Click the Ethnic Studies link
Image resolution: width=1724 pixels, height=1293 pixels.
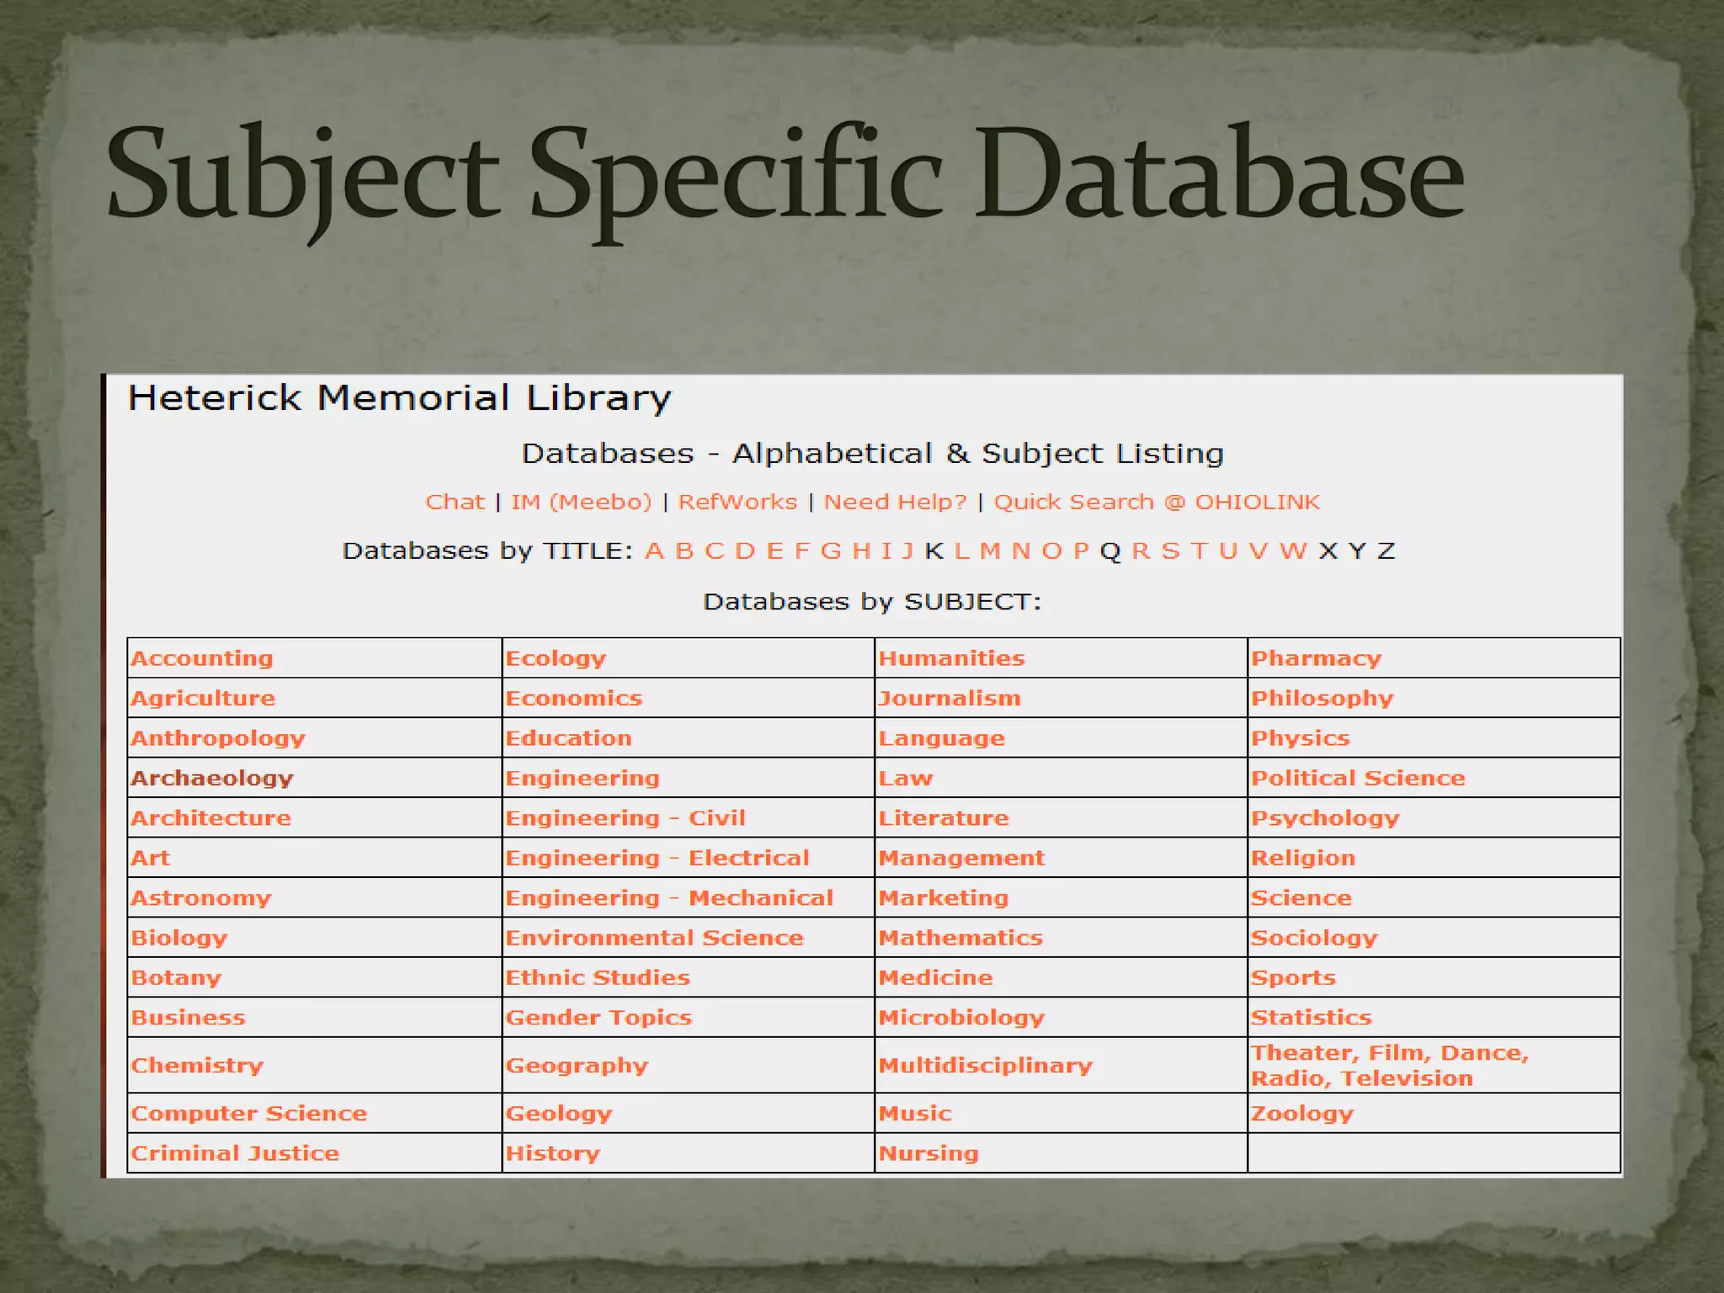coord(598,977)
